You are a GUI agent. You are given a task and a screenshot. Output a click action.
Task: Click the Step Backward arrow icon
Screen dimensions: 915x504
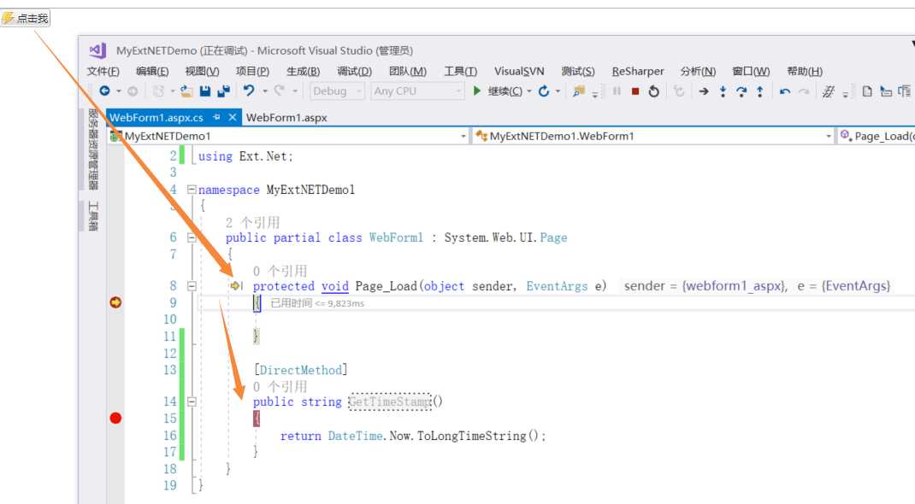pyautogui.click(x=785, y=91)
